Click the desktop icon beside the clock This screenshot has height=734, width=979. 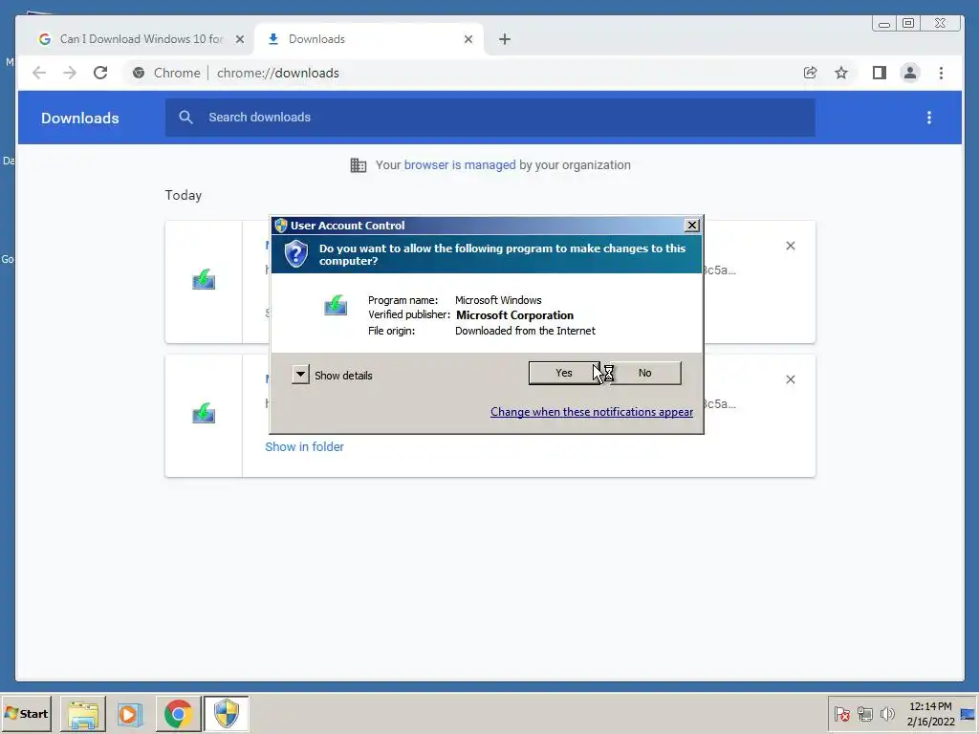tap(968, 714)
